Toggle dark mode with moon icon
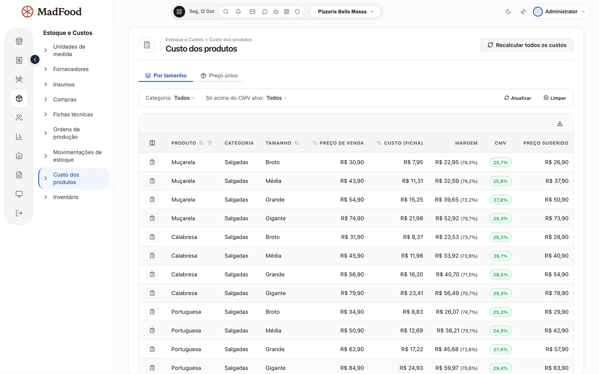The width and height of the screenshot is (599, 374). [x=508, y=12]
